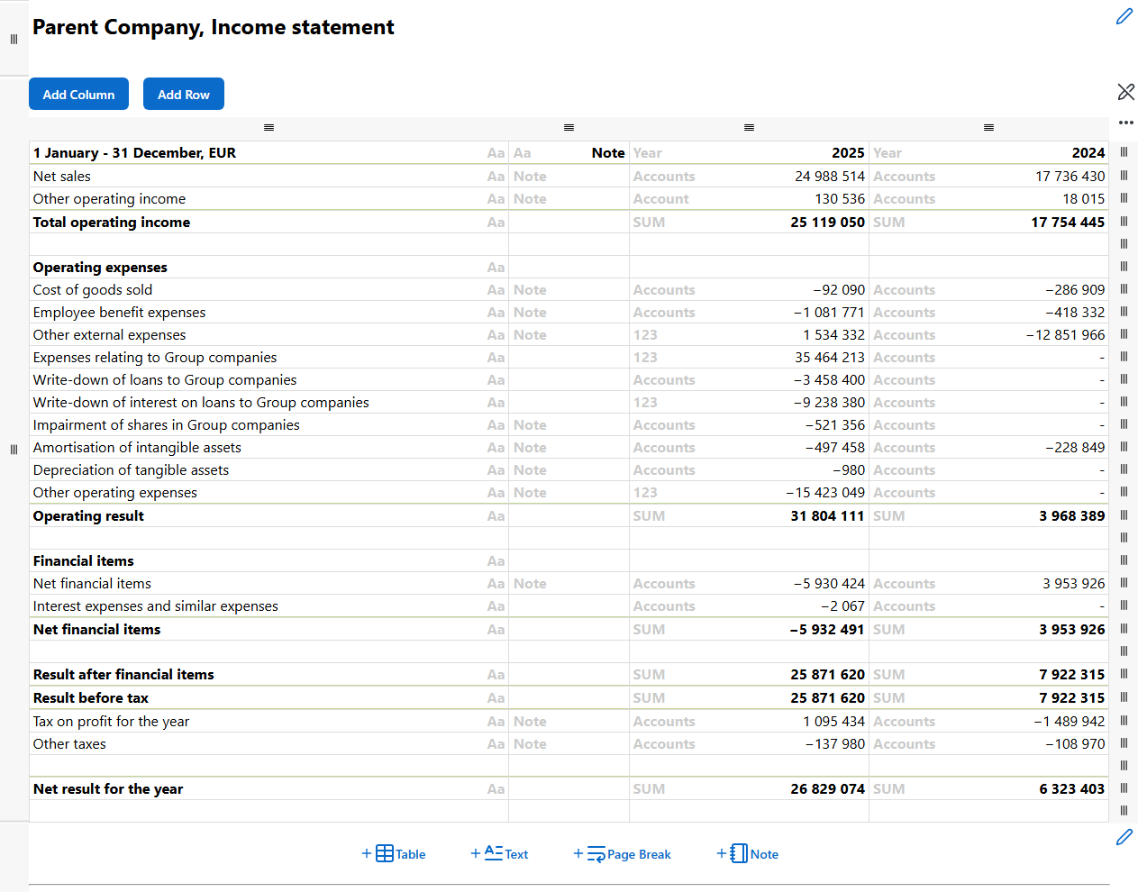The width and height of the screenshot is (1147, 892).
Task: Insert a Page Break
Action: [623, 853]
